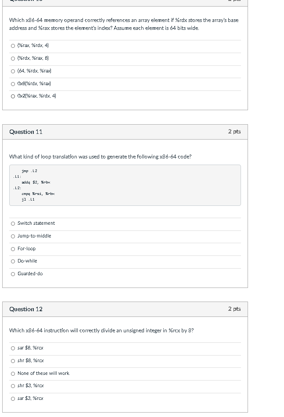This screenshot has width=284, height=417.
Task: Select shr $3, %rcx radio button
Action: pyautogui.click(x=13, y=386)
